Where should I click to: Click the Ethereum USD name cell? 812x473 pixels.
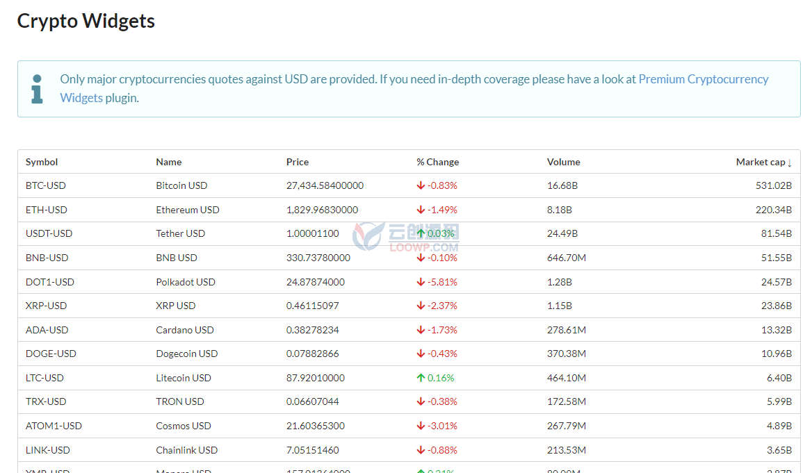point(188,210)
